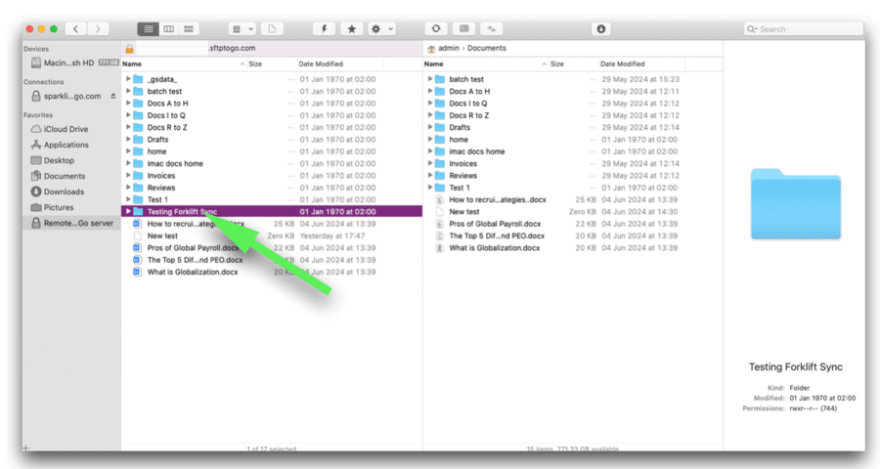Screen dimensions: 880x469
Task: Click the large folder preview thumbnail
Action: 796,204
